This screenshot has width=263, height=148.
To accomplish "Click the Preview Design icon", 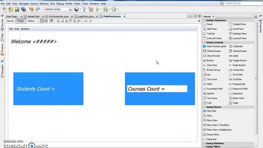I will (51, 21).
